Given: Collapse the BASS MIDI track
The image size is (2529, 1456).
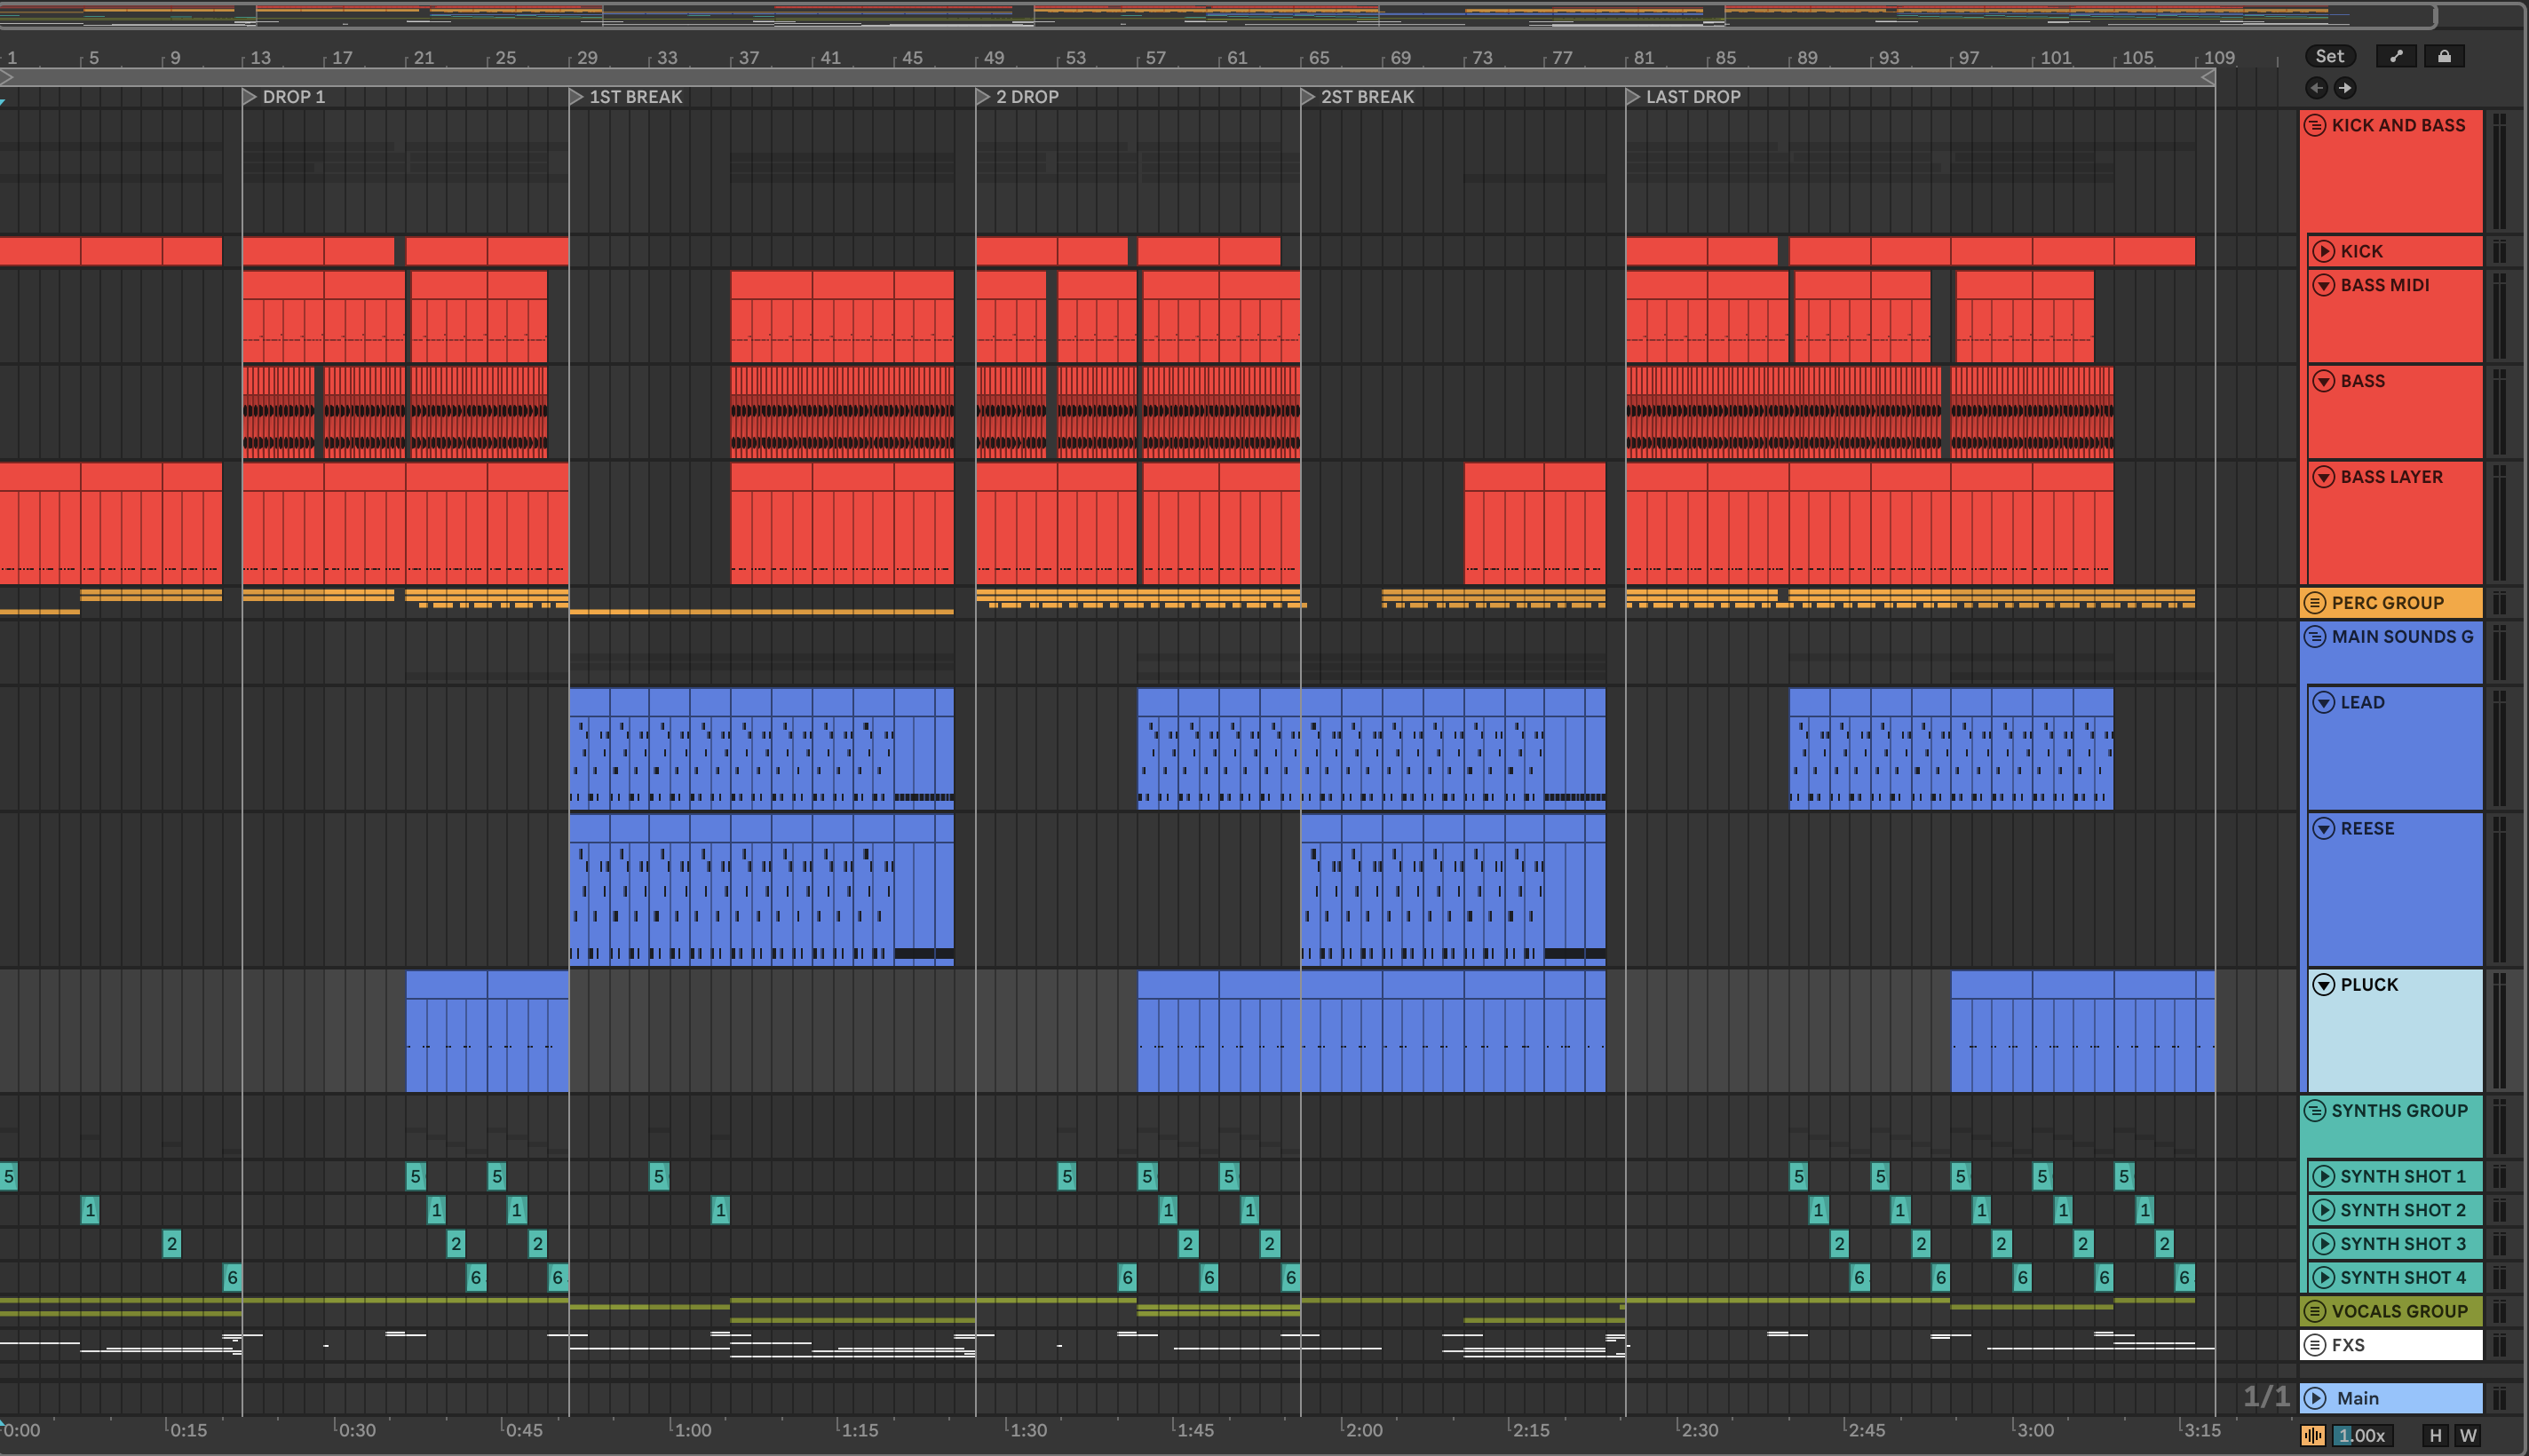Looking at the screenshot, I should pyautogui.click(x=2324, y=285).
